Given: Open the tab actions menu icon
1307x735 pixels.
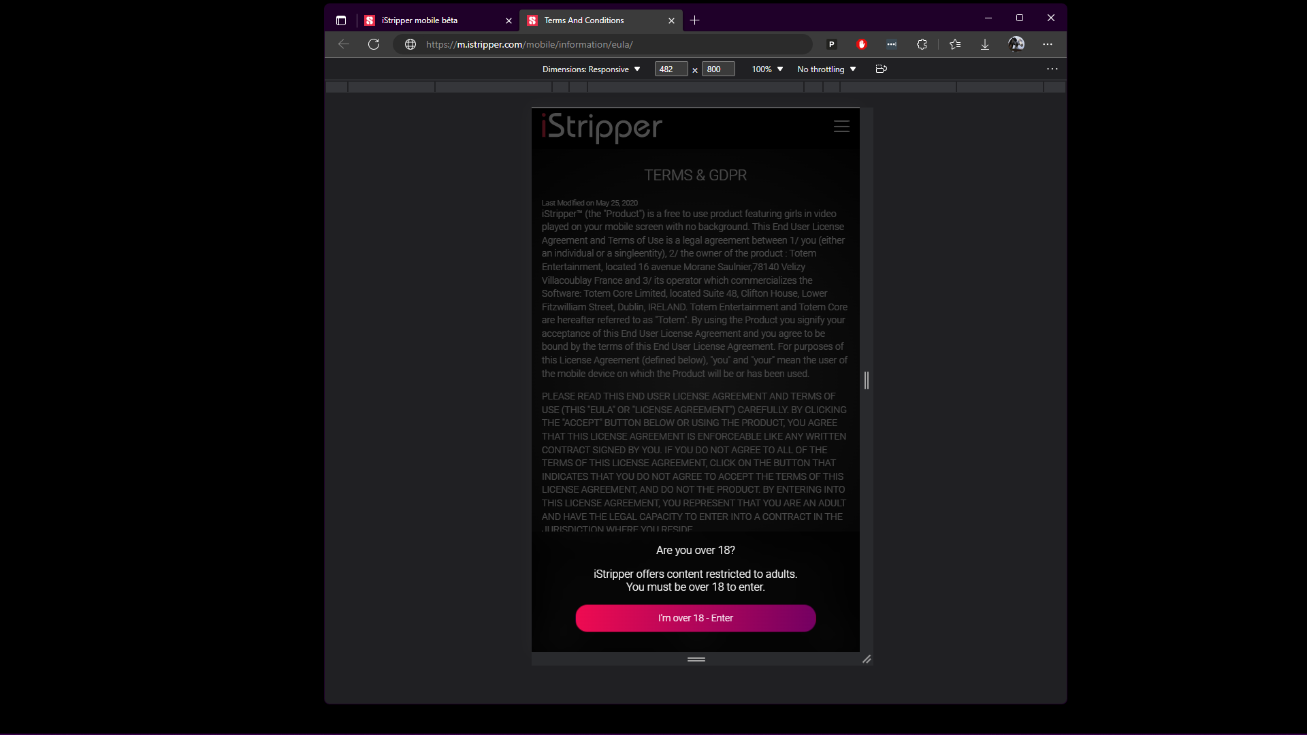Looking at the screenshot, I should pos(341,20).
